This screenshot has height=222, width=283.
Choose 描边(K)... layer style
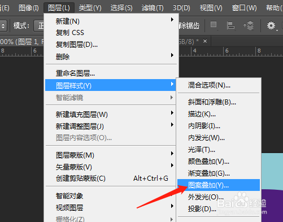[219, 114]
